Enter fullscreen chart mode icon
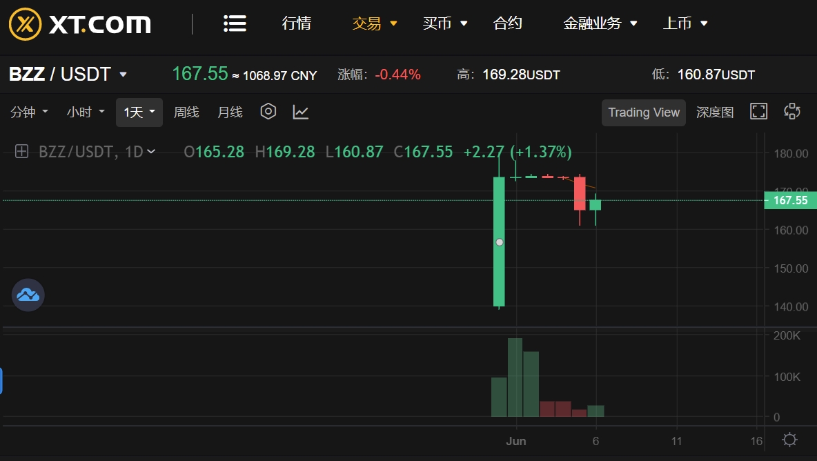The height and width of the screenshot is (461, 817). [x=758, y=112]
